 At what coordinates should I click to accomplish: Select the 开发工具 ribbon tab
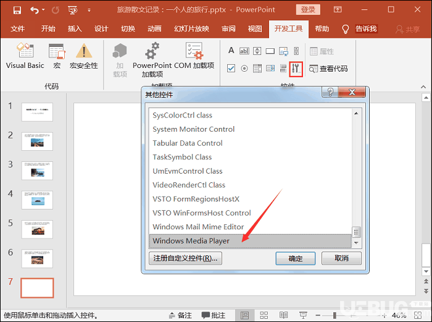coord(288,28)
